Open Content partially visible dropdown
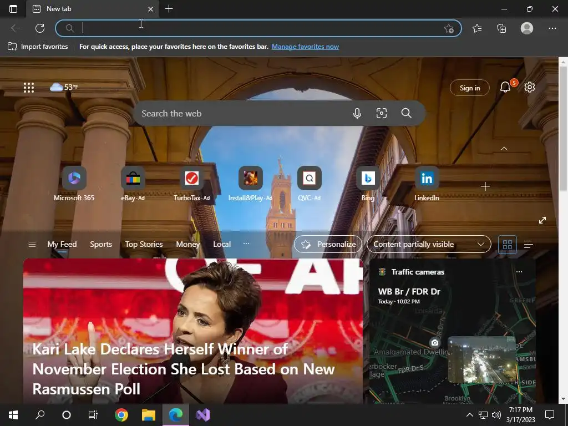Image resolution: width=568 pixels, height=426 pixels. [429, 244]
